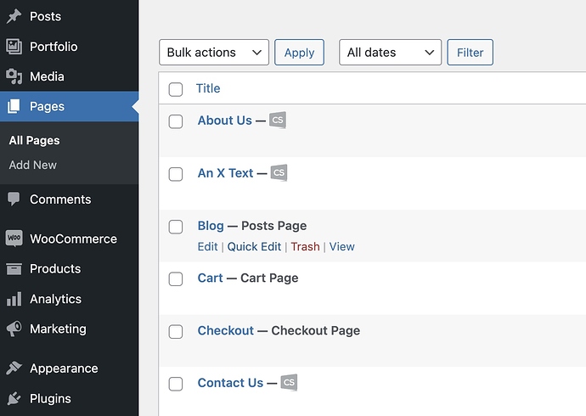Screen dimensions: 586x416
Task: Click the Comments speech bubble icon
Action: click(x=14, y=200)
